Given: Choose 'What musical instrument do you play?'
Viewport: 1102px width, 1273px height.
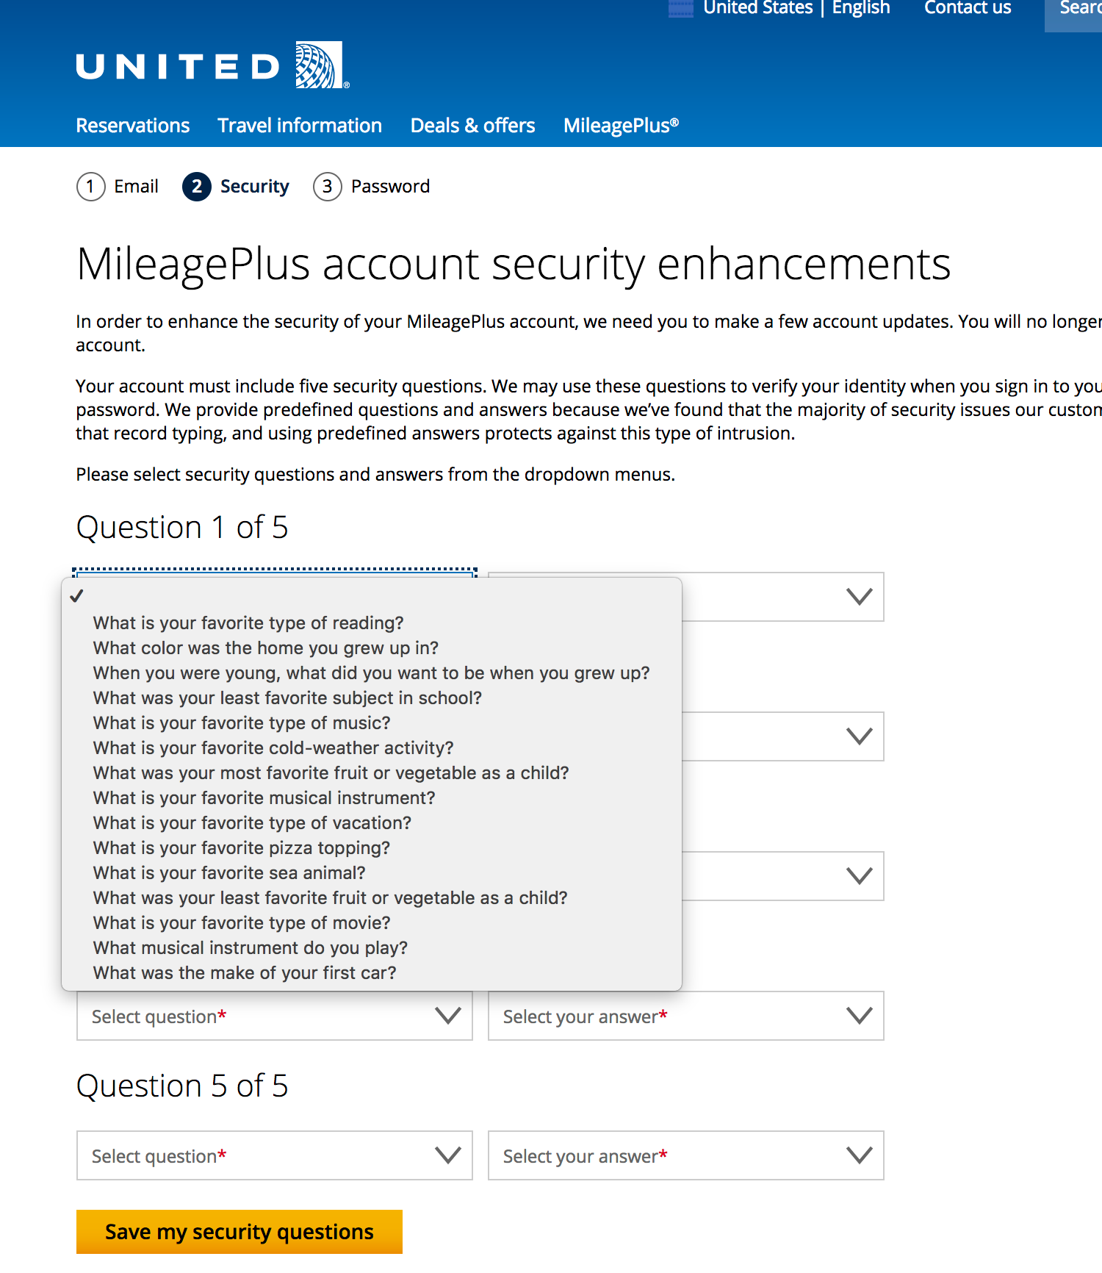Looking at the screenshot, I should tap(372, 948).
